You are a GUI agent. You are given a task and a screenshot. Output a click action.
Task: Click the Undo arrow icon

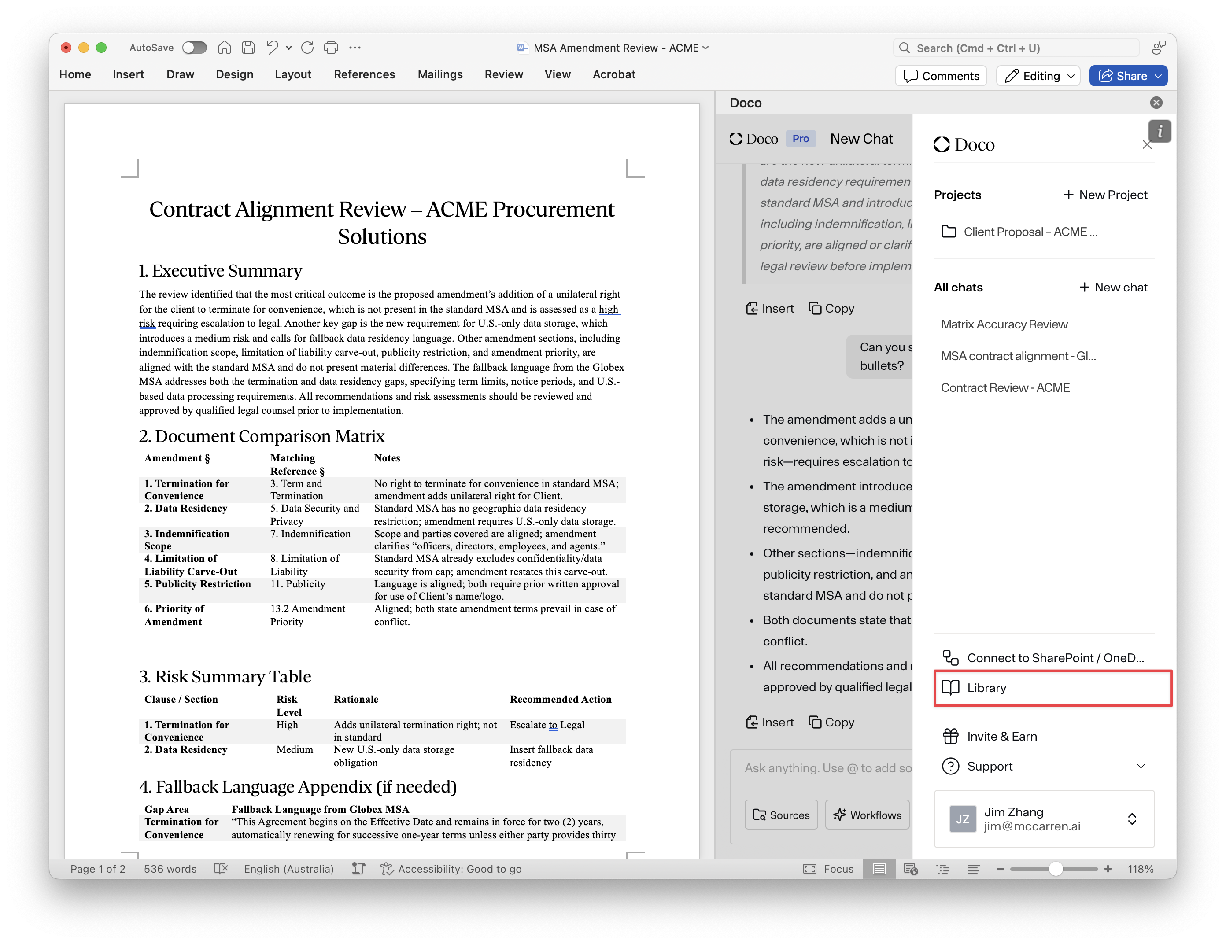click(x=272, y=48)
